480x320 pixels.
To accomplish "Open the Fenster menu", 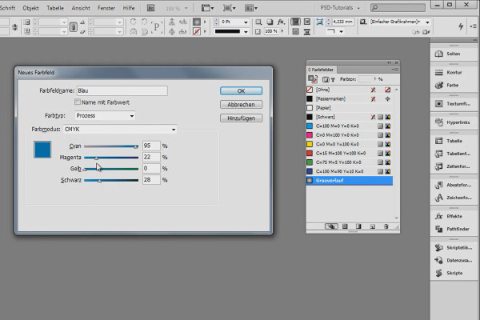I will click(106, 8).
